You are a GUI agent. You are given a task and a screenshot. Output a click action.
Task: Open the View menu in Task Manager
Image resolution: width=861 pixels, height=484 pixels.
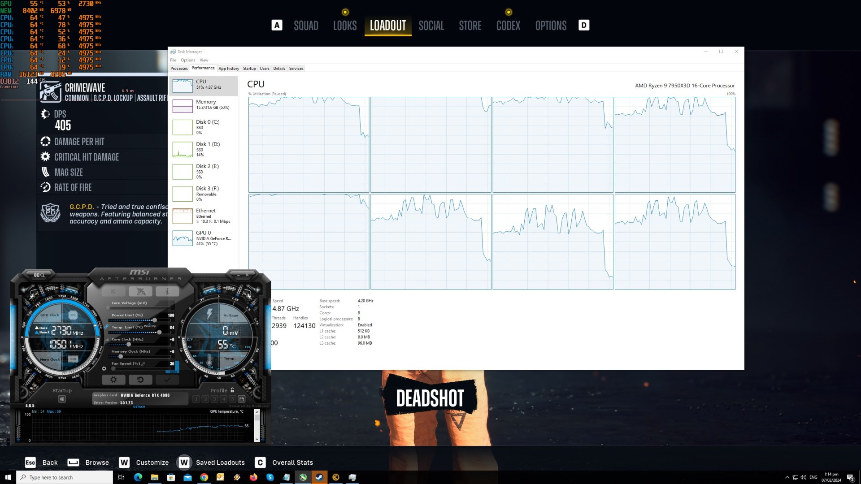pyautogui.click(x=204, y=60)
